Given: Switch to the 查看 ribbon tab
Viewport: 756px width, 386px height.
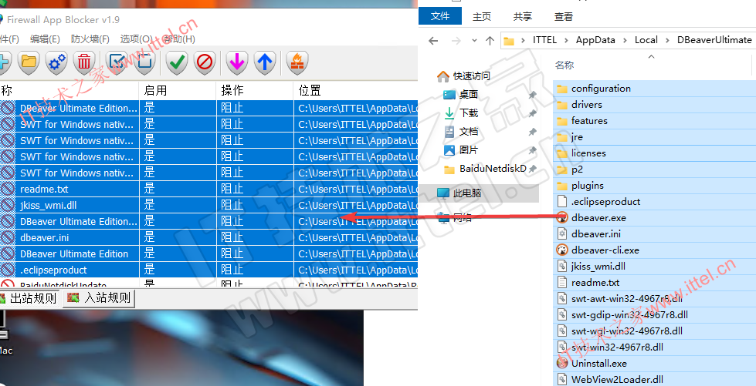Looking at the screenshot, I should [564, 16].
